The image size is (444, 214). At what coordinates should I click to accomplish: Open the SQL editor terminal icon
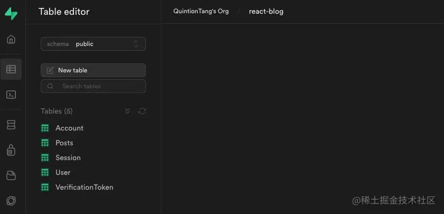11,95
